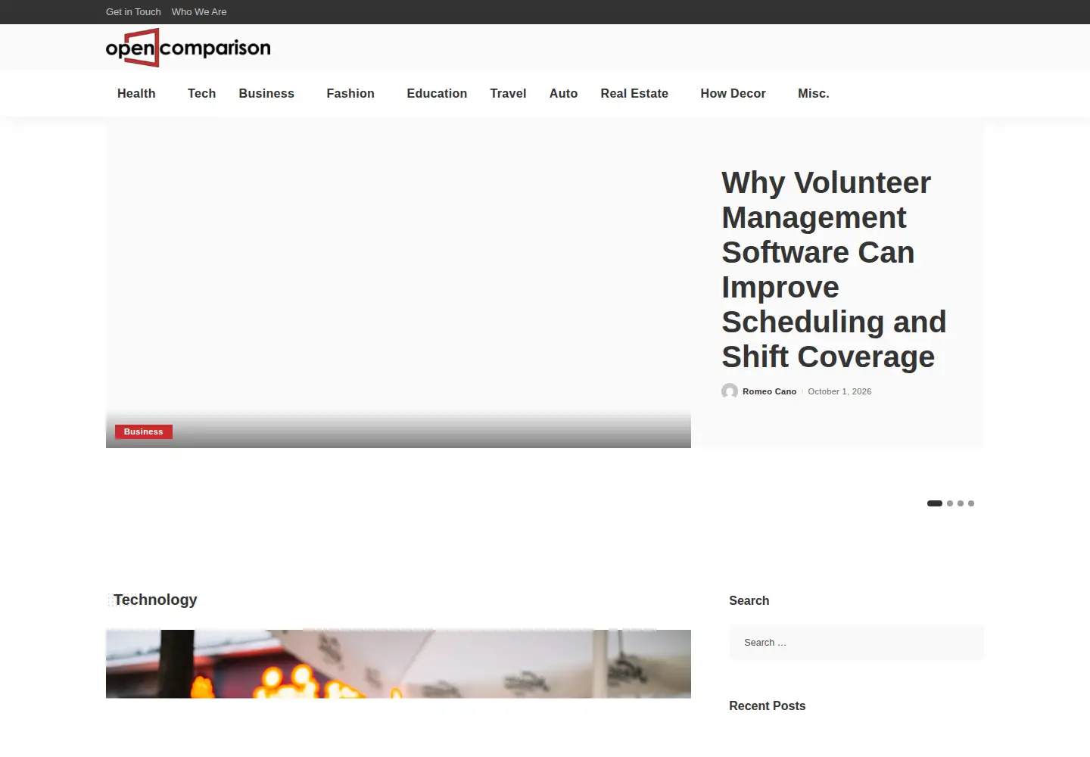Open Romeo Cano's author avatar
The image size is (1090, 757).
click(730, 391)
